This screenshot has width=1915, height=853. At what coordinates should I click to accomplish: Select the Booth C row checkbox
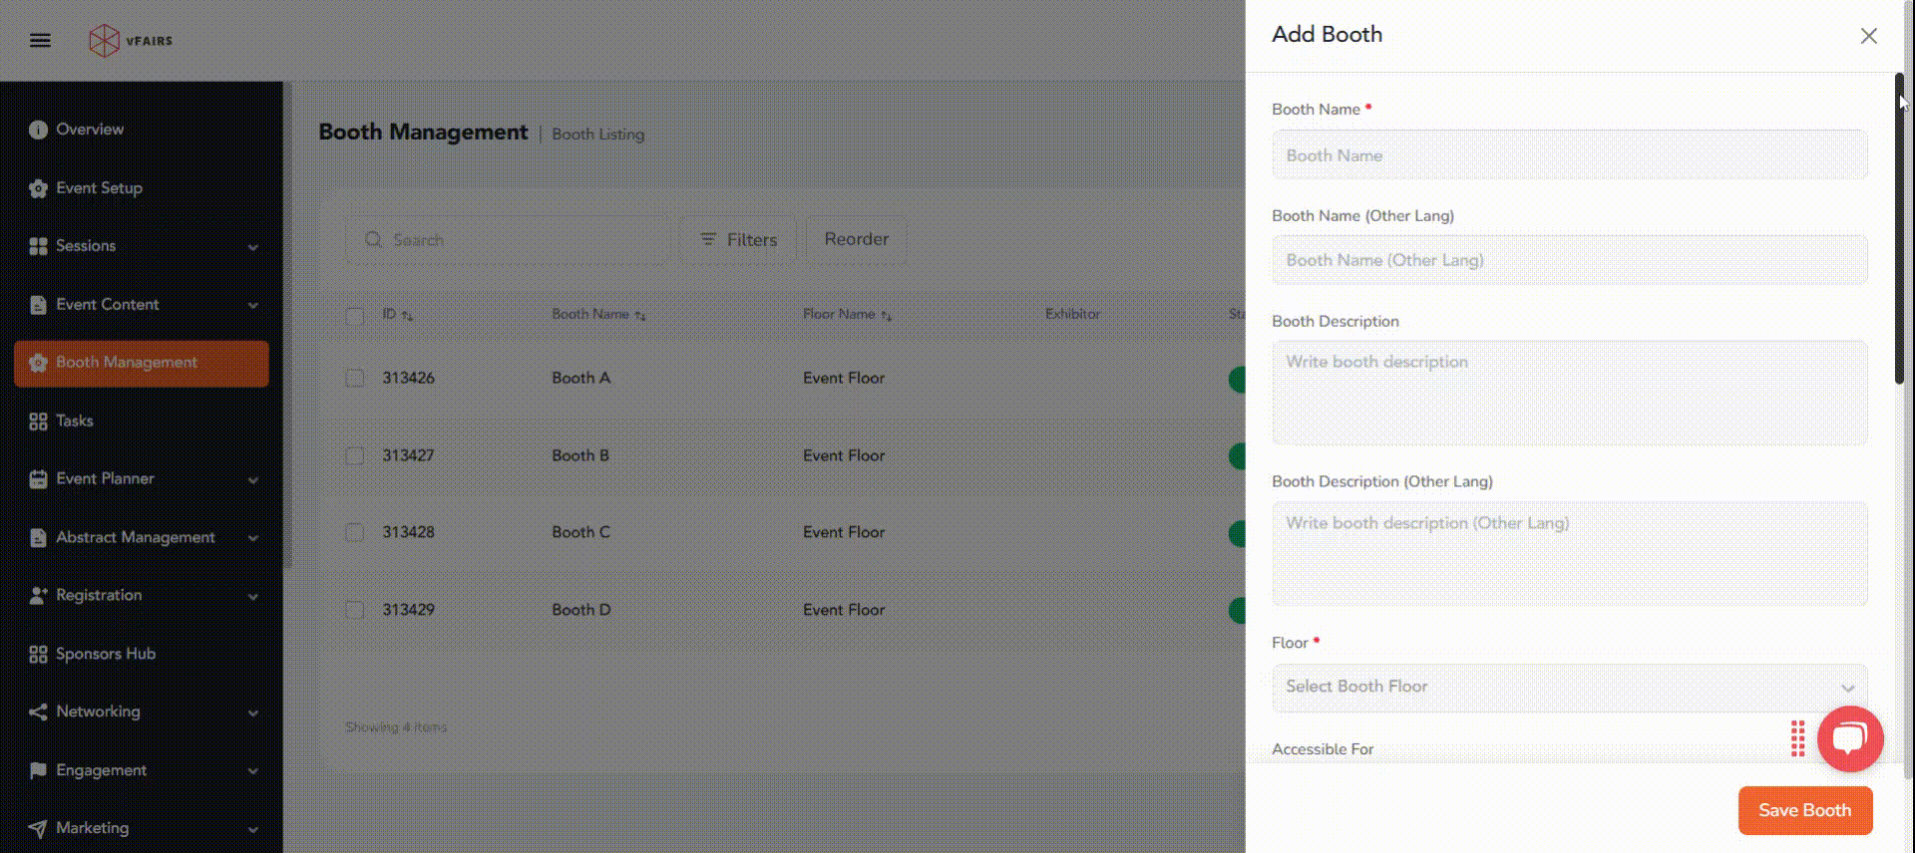[355, 532]
